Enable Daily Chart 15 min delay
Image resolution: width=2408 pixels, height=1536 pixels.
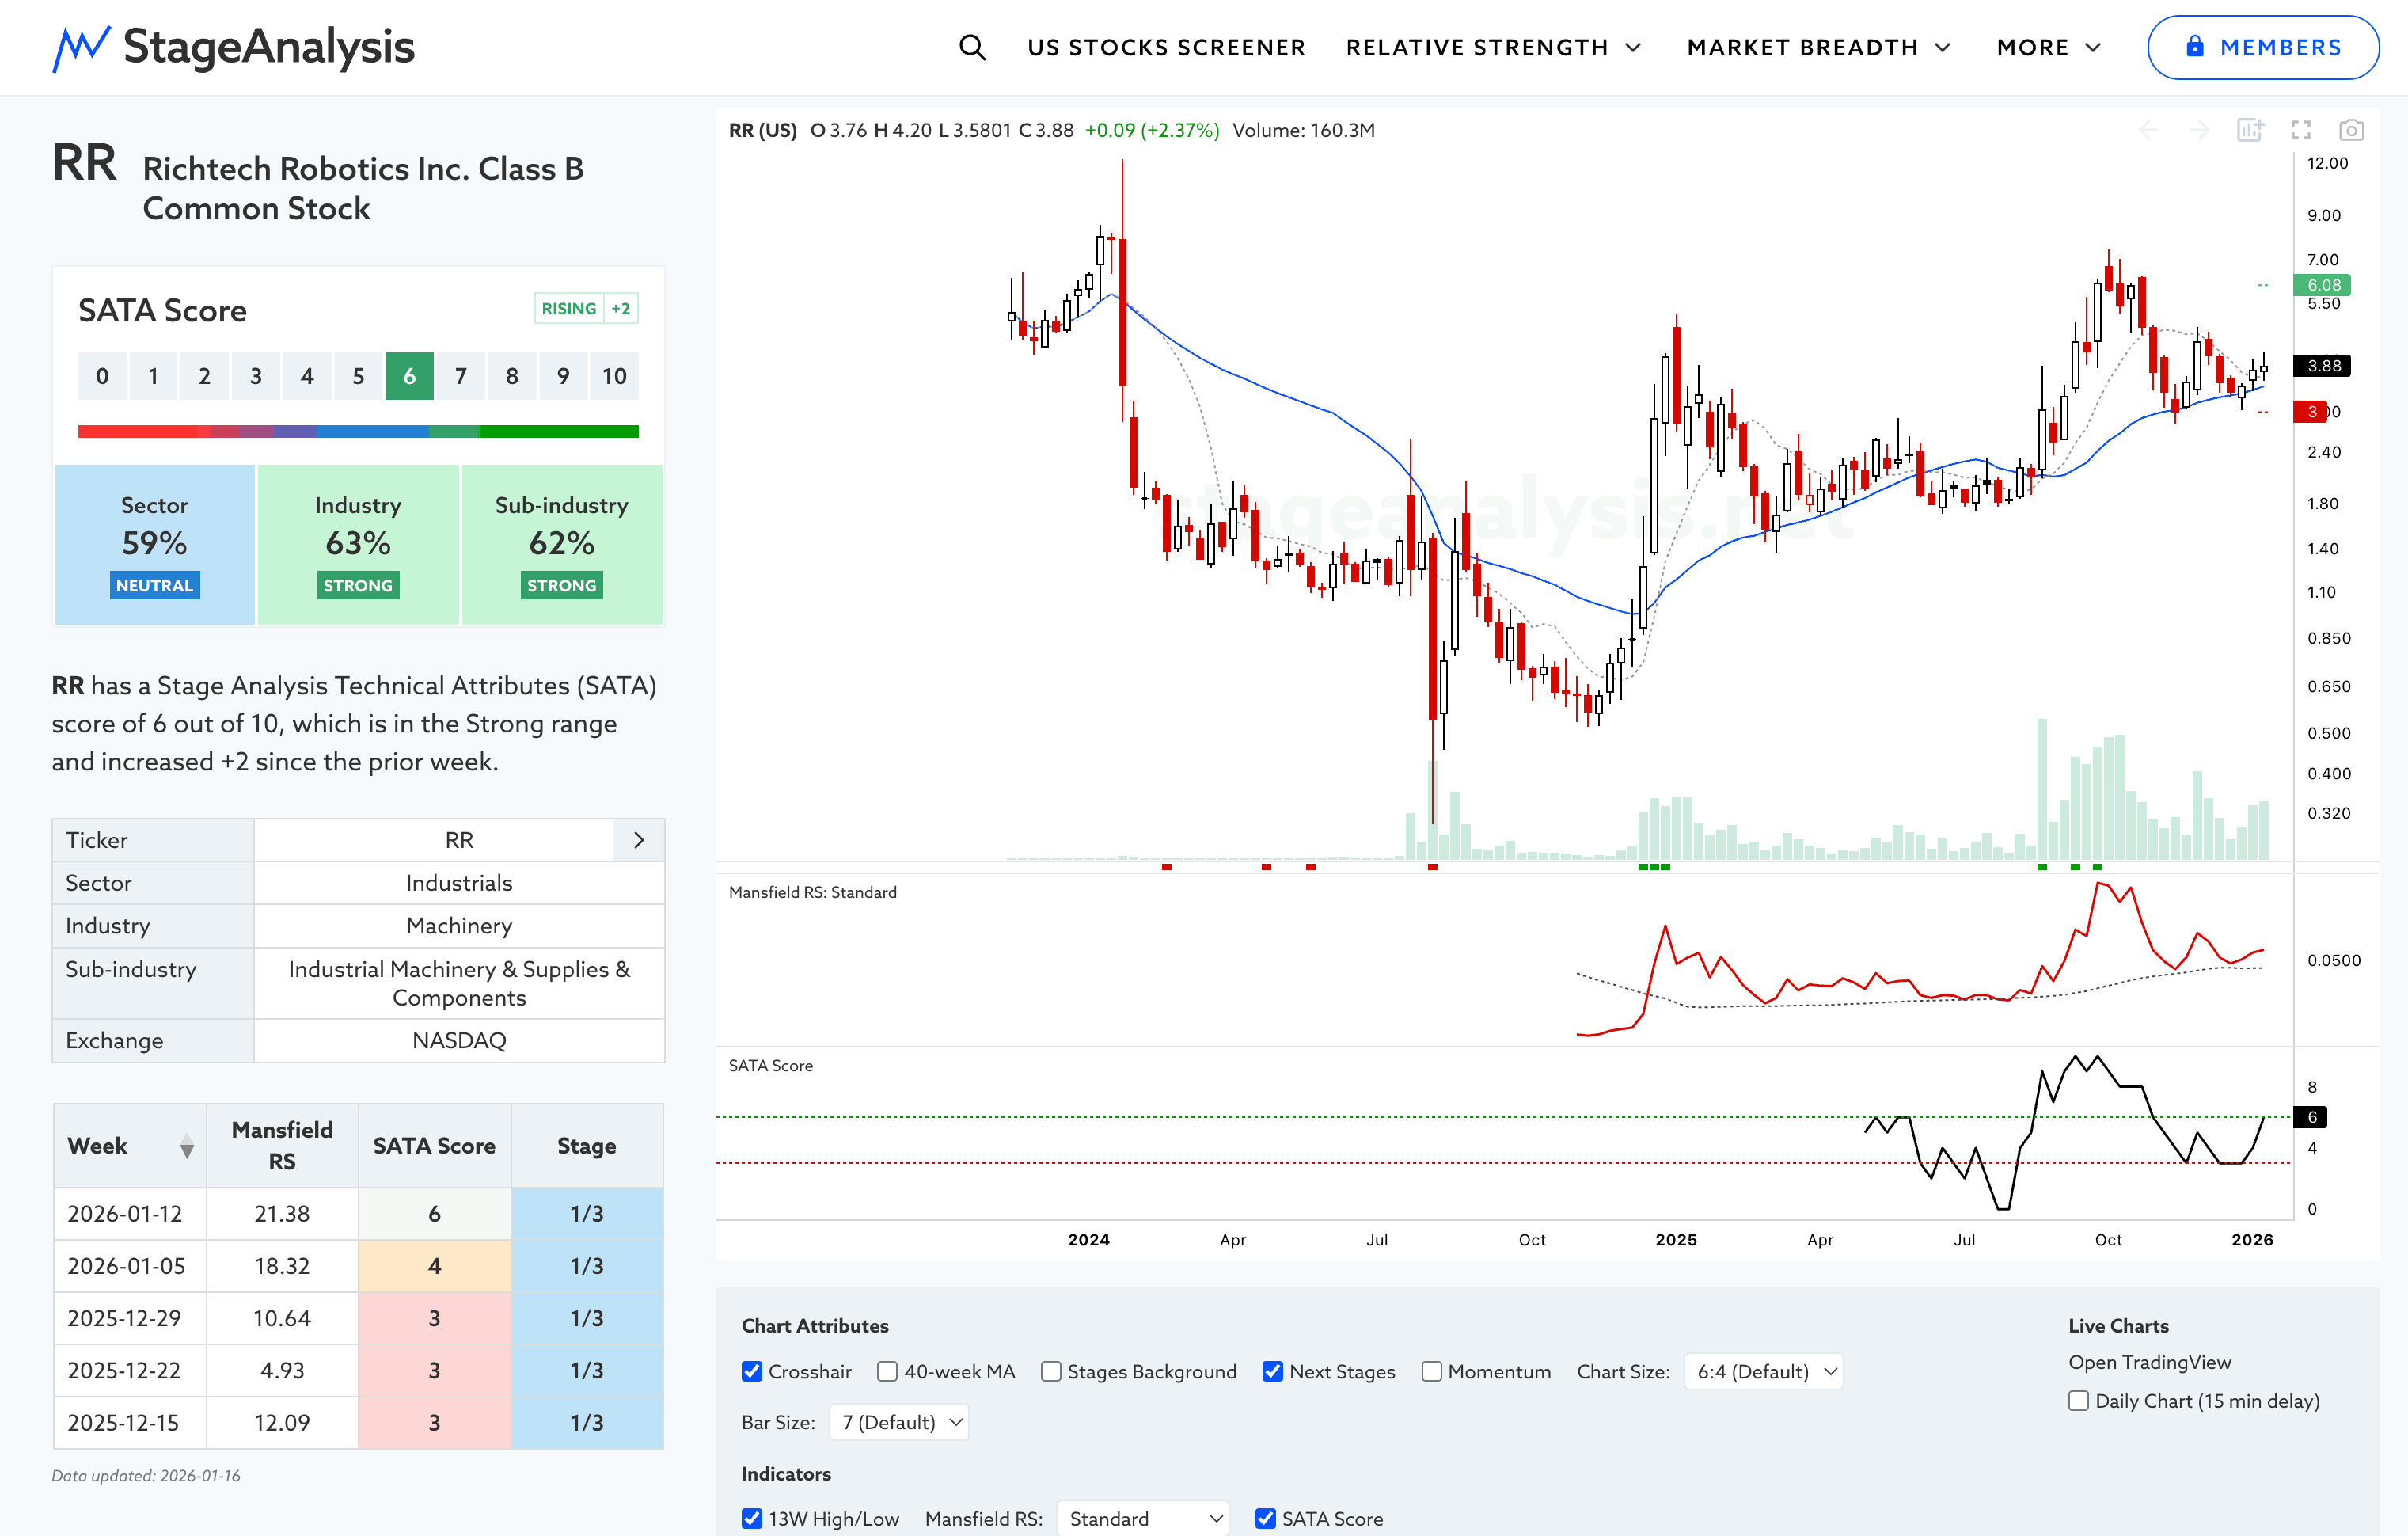pos(2079,1400)
